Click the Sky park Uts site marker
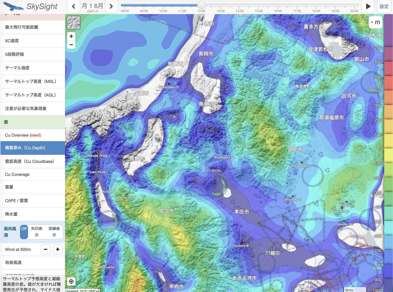This screenshot has width=393, height=292. [x=302, y=163]
